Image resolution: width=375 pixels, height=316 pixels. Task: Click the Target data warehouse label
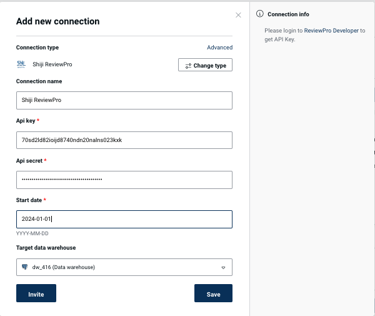coord(46,248)
